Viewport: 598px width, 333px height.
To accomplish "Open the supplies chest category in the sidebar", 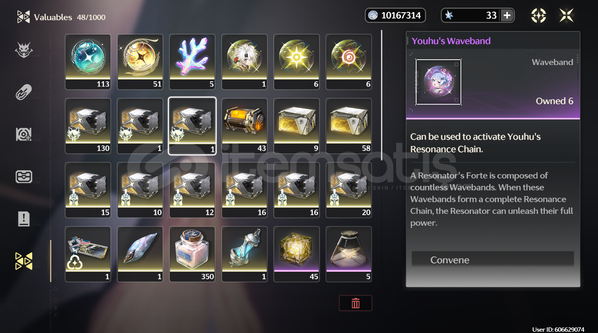I will pos(24,177).
